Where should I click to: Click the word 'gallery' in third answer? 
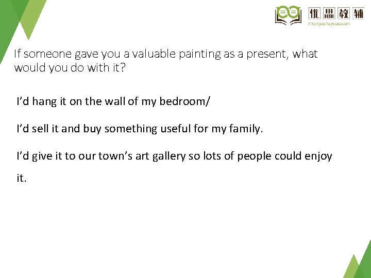169,157
